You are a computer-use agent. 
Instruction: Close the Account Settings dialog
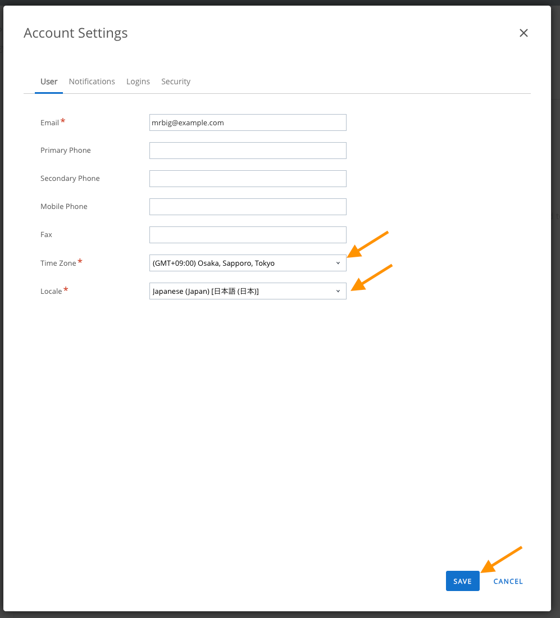click(523, 33)
